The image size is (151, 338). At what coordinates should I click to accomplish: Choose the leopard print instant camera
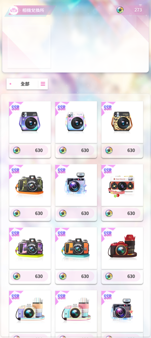122,122
